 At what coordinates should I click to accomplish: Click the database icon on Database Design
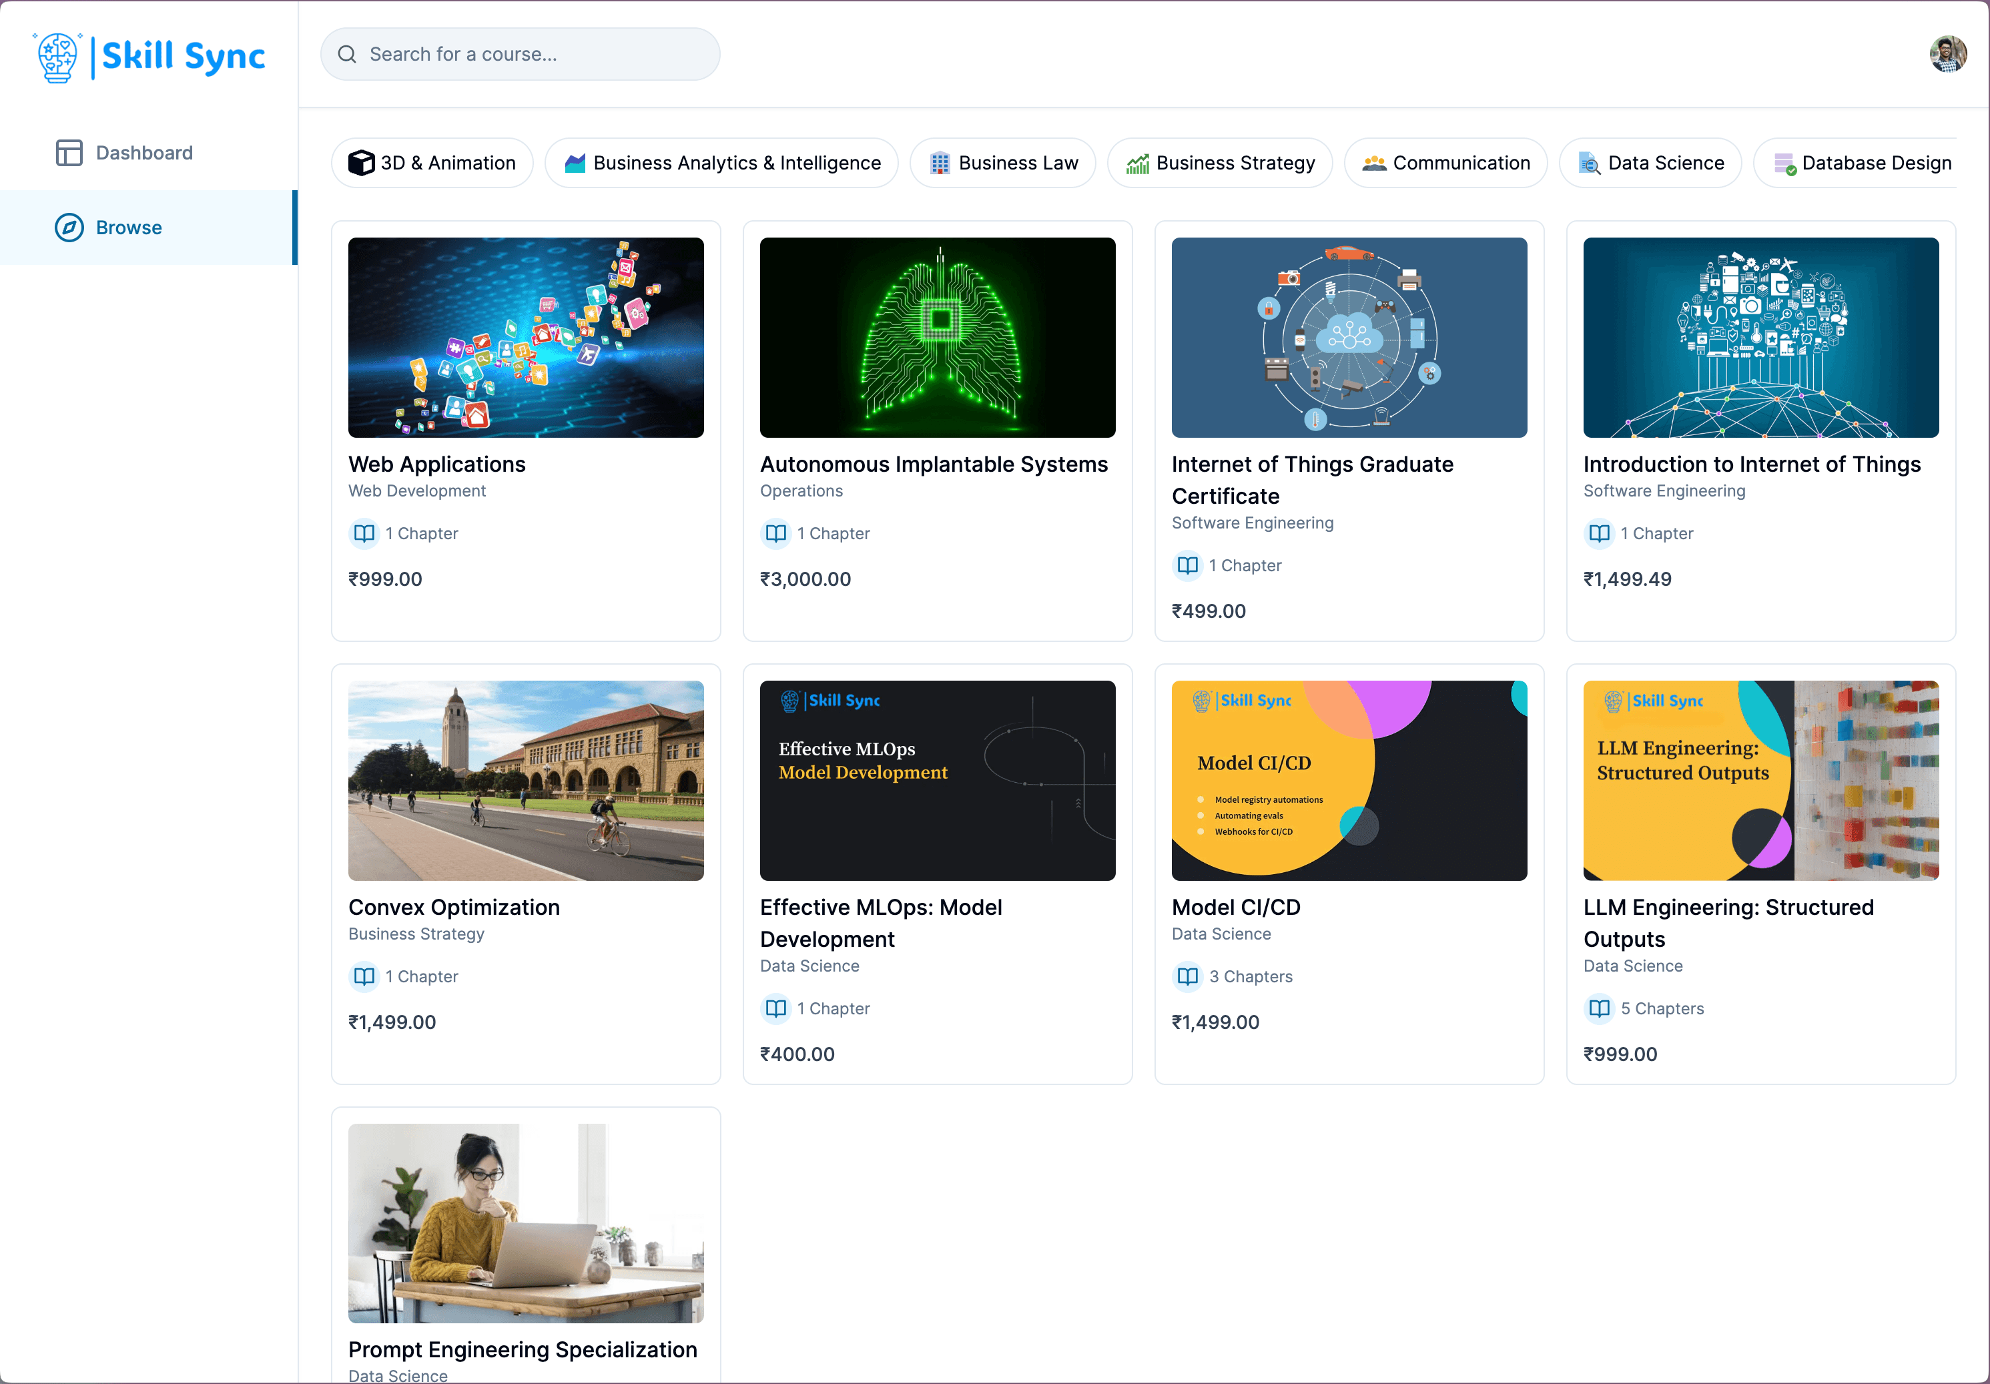[x=1786, y=163]
